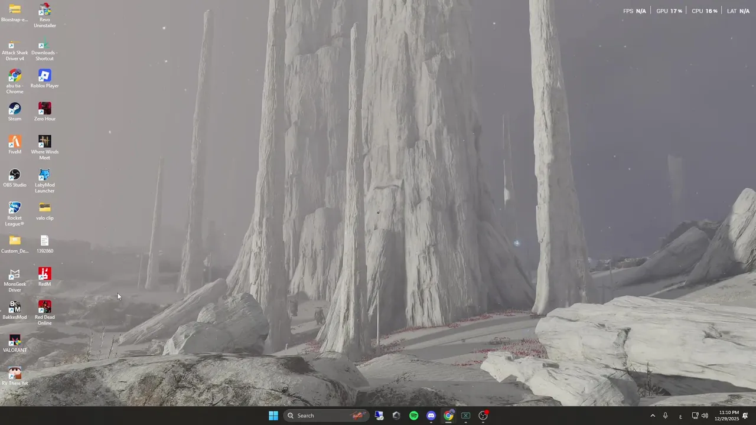Launch Revo Uninstaller from the desktop

tap(45, 15)
